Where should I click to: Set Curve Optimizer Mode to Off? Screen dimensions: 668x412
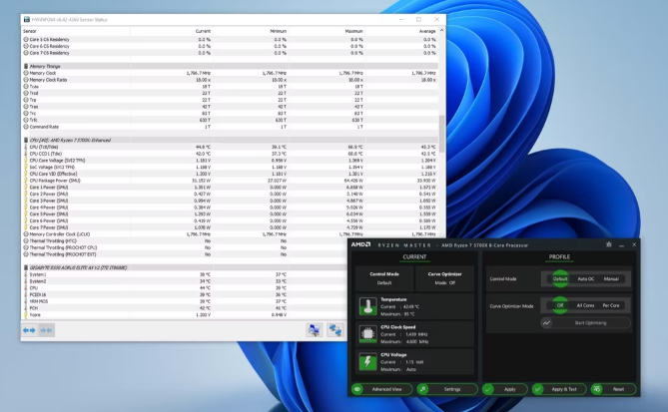560,305
